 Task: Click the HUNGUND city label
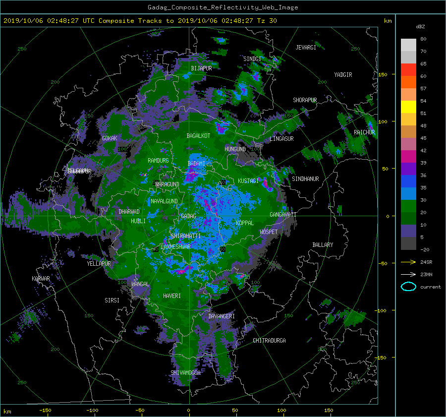click(235, 149)
